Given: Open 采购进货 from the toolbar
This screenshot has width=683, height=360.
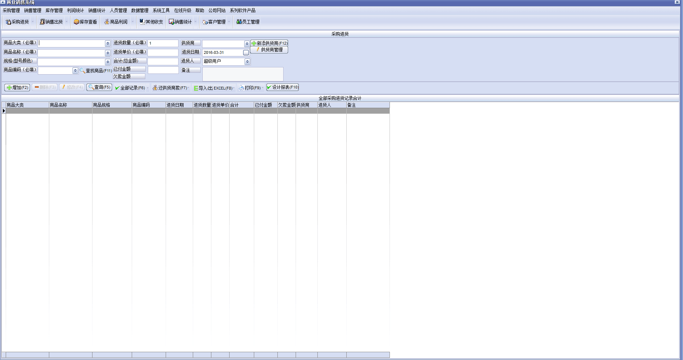Looking at the screenshot, I should 17,22.
